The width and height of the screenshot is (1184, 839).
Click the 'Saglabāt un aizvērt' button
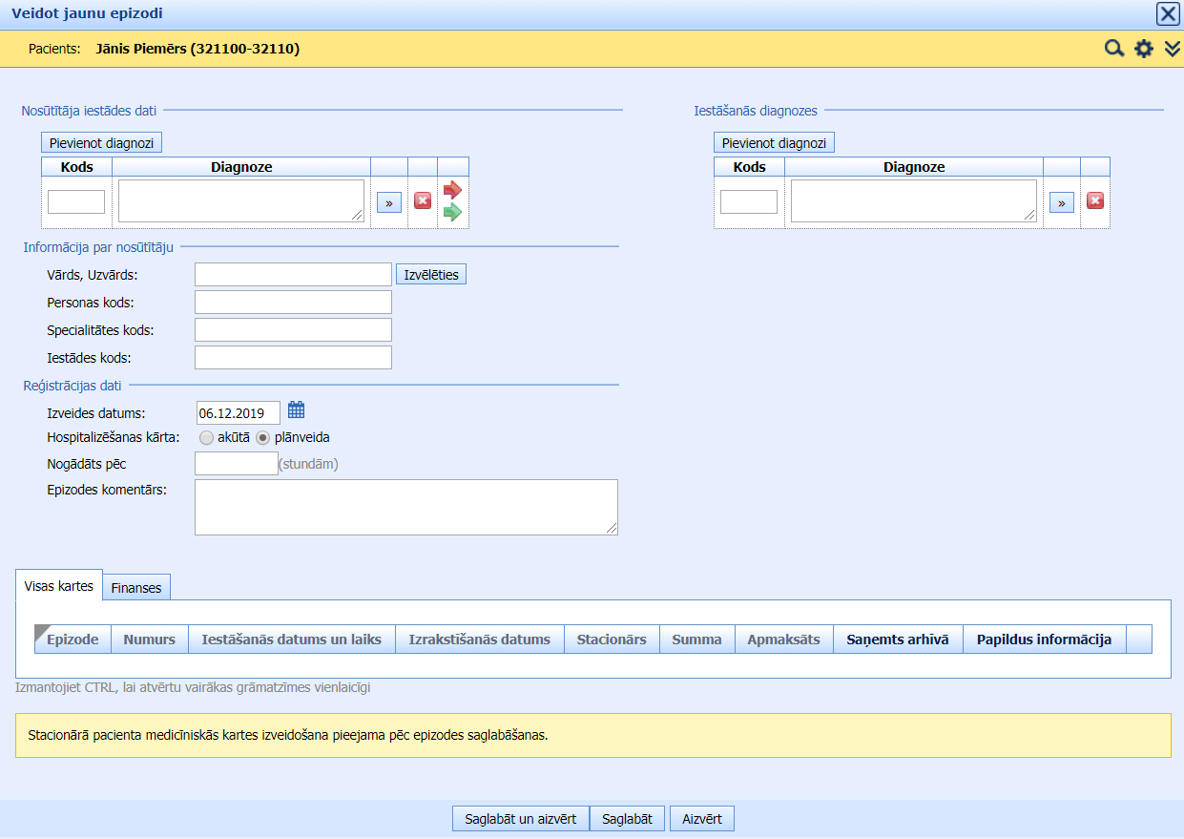coord(520,819)
